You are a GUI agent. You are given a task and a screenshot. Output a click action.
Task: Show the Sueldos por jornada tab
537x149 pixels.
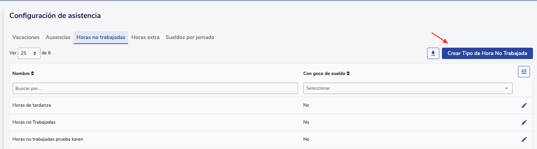point(190,37)
